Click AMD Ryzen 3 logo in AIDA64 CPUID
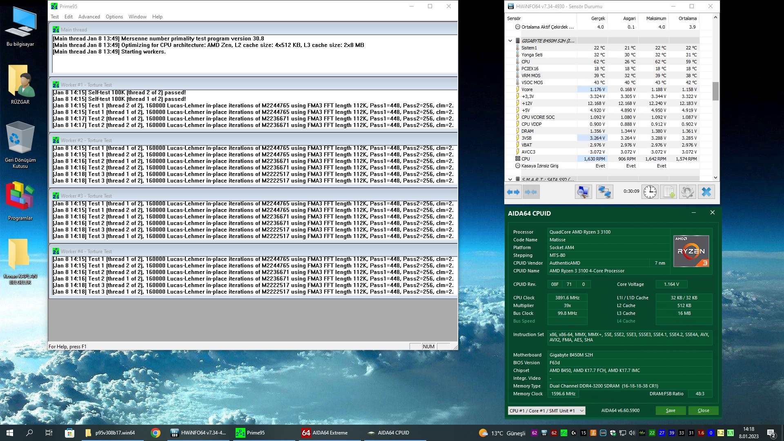This screenshot has width=784, height=441. pyautogui.click(x=691, y=251)
